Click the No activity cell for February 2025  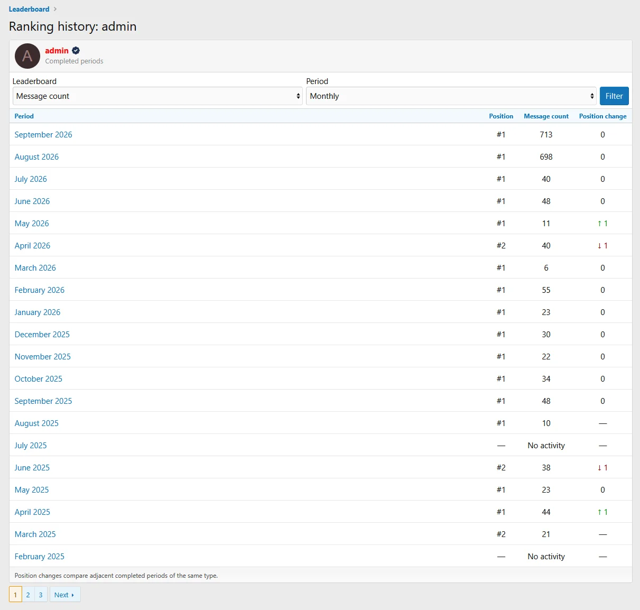(x=546, y=557)
